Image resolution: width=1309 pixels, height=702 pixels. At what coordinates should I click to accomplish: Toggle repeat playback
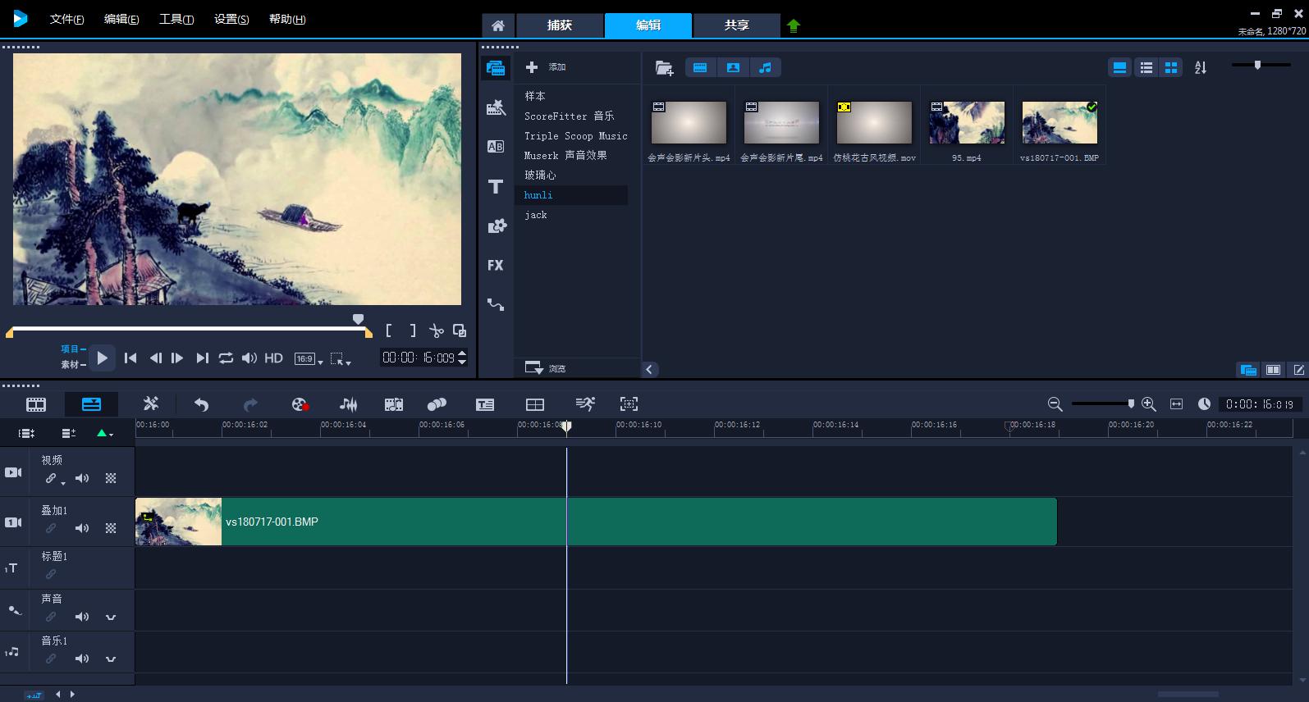[x=226, y=358]
